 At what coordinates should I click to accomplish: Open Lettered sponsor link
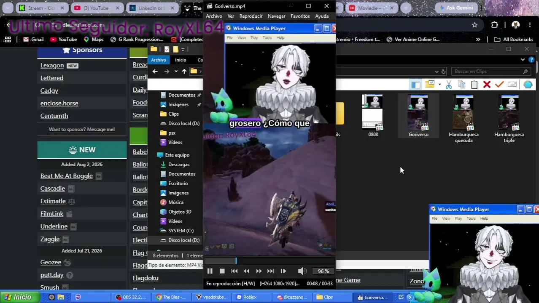tap(52, 78)
